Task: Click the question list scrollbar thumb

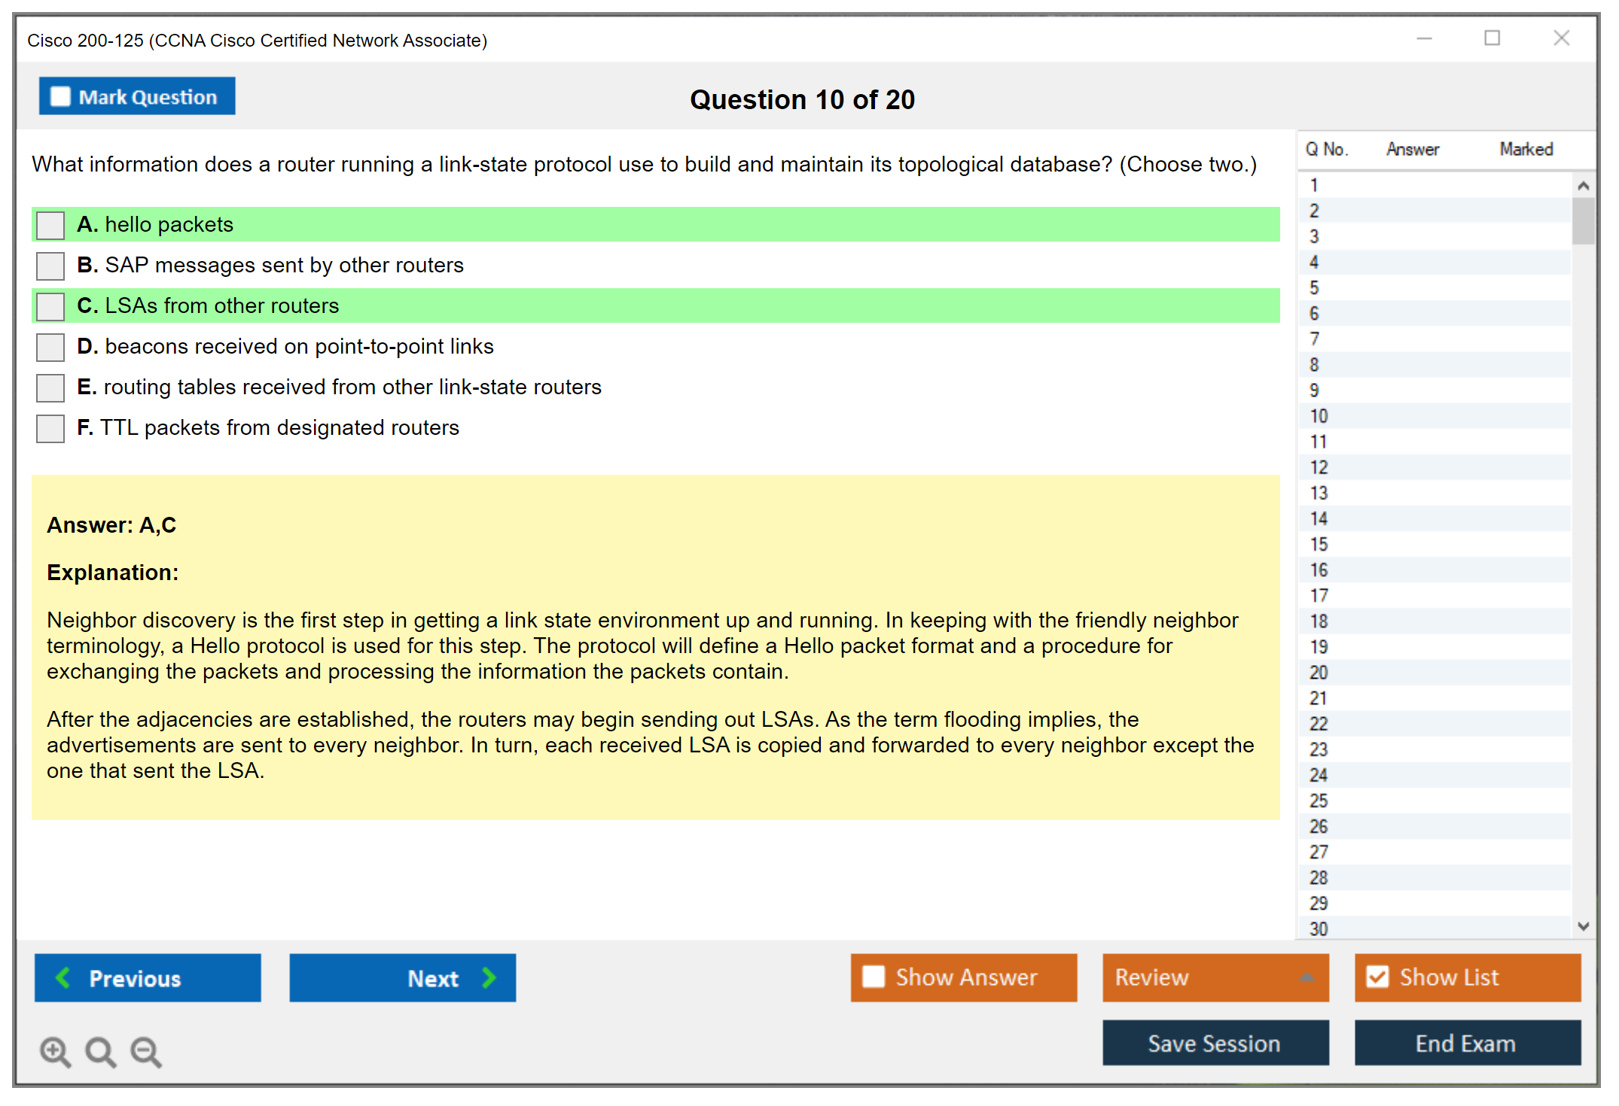Action: (x=1583, y=220)
